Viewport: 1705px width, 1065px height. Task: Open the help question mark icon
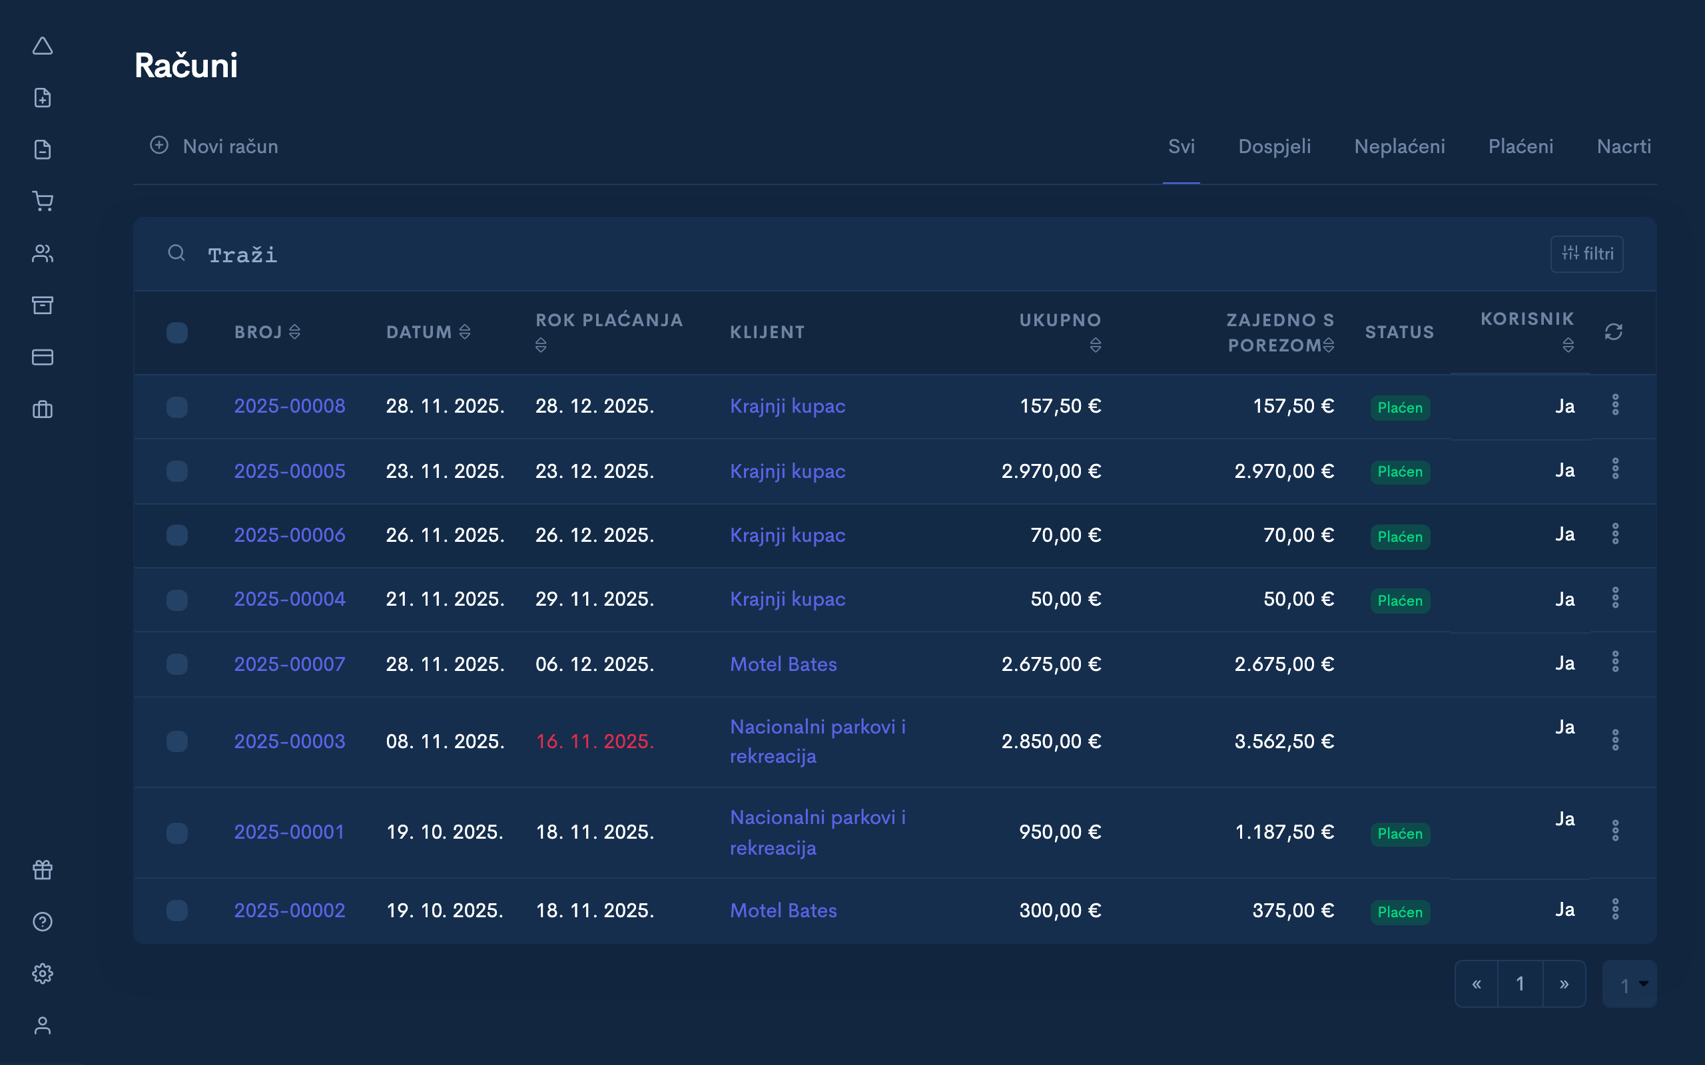tap(43, 921)
